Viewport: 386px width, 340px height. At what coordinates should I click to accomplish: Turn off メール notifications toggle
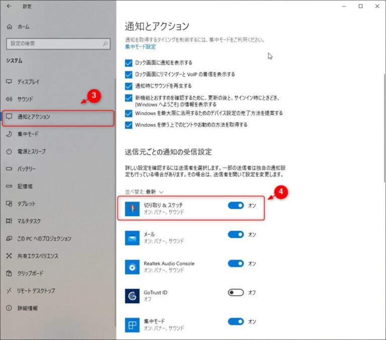236,234
